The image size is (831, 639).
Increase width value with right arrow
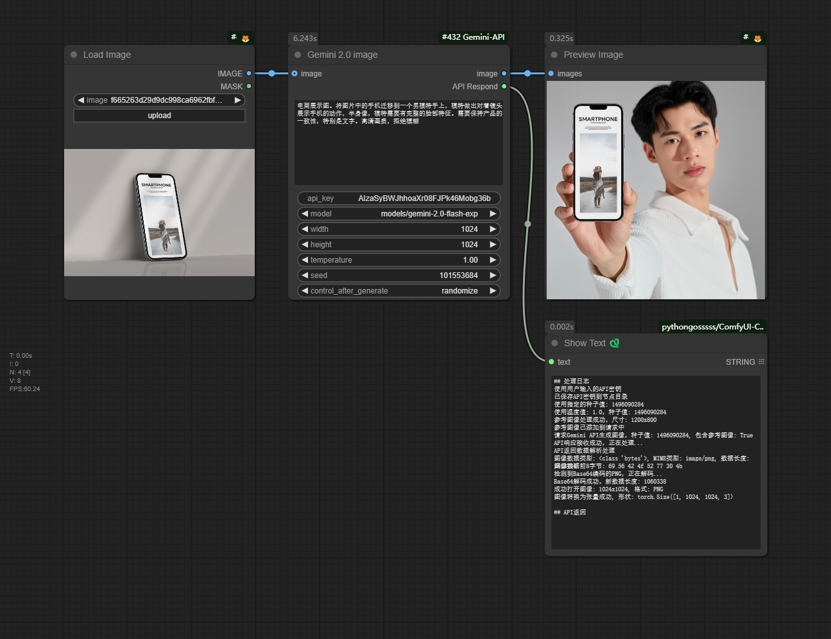pos(493,229)
